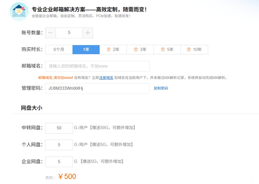
Task: Click the 个人网盘 size field
Action: 59,145
